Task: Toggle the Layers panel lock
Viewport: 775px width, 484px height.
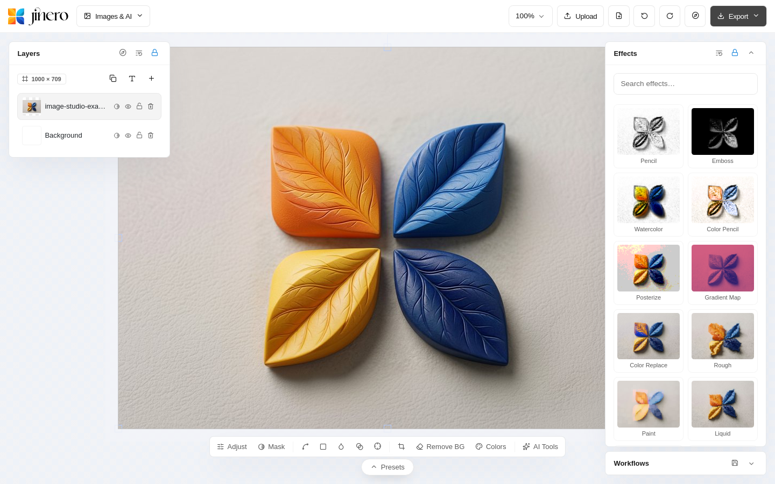Action: click(154, 53)
